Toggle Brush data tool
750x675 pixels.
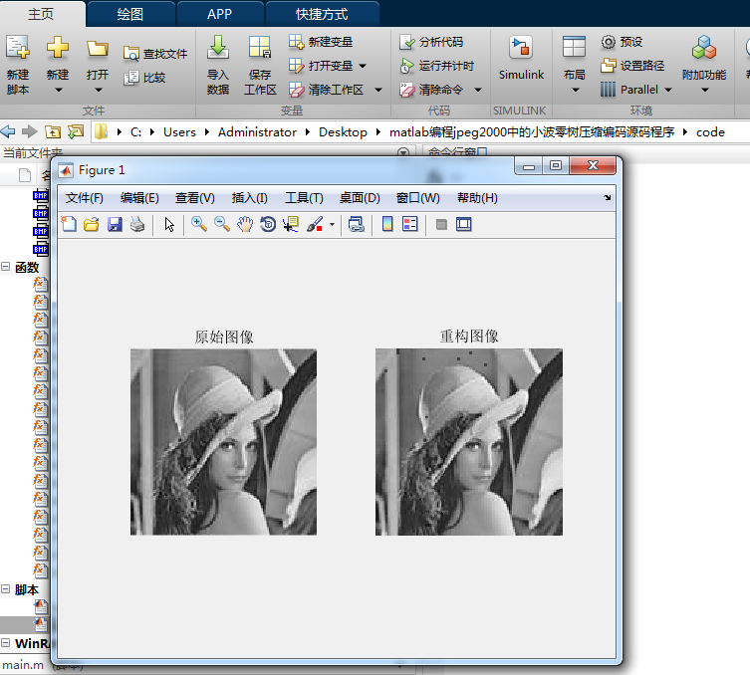[315, 224]
